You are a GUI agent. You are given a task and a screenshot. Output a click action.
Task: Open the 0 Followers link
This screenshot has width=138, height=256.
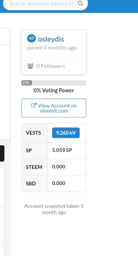(51, 66)
